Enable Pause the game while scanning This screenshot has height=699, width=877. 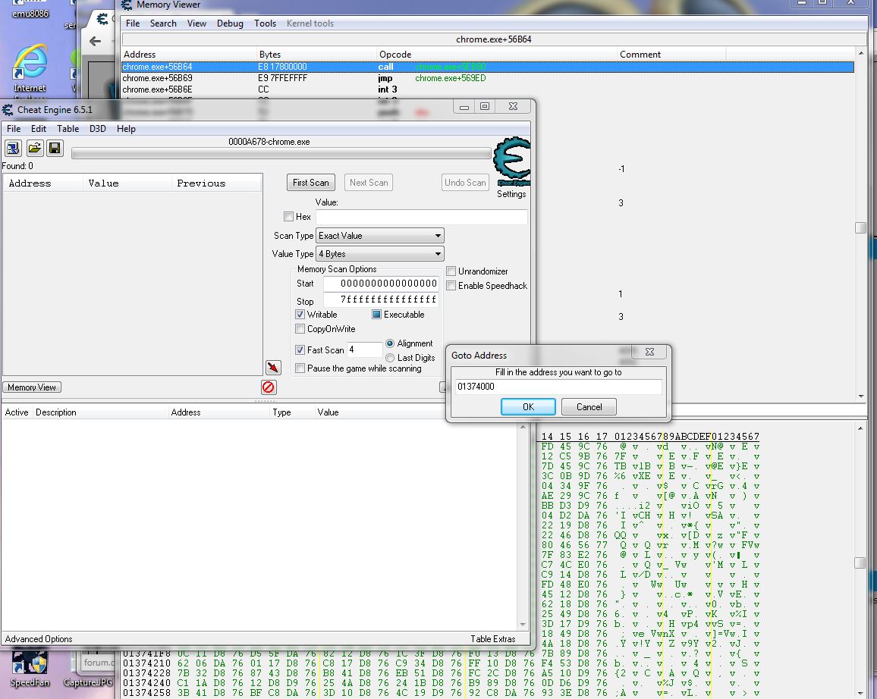[300, 367]
